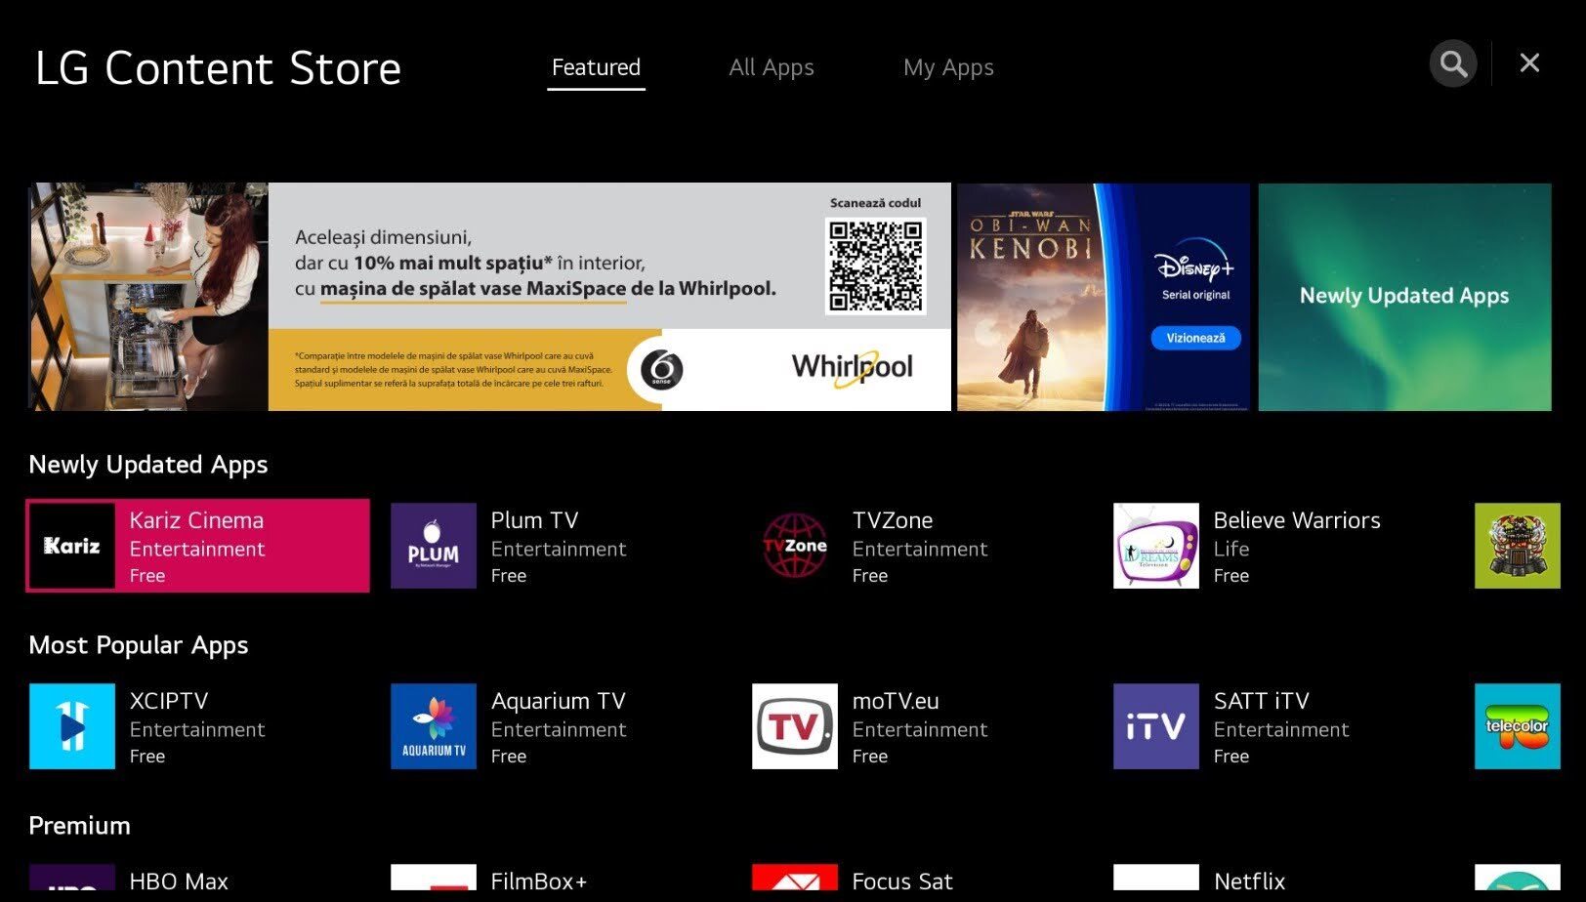Select the Aquarium TV app icon
This screenshot has width=1586, height=902.
[433, 726]
